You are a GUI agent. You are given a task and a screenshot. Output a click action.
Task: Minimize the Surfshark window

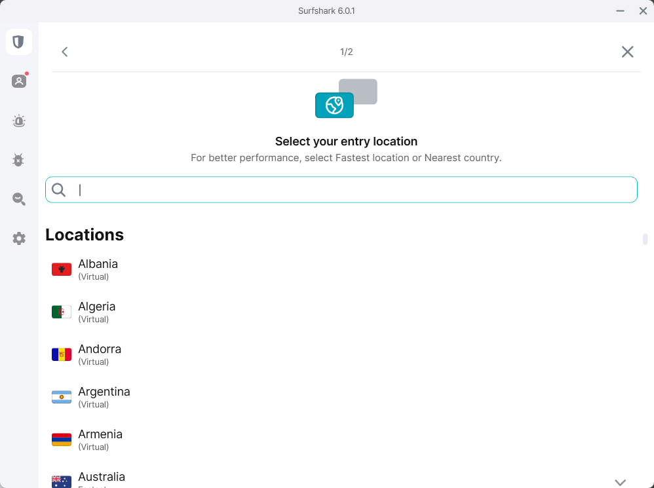click(620, 11)
